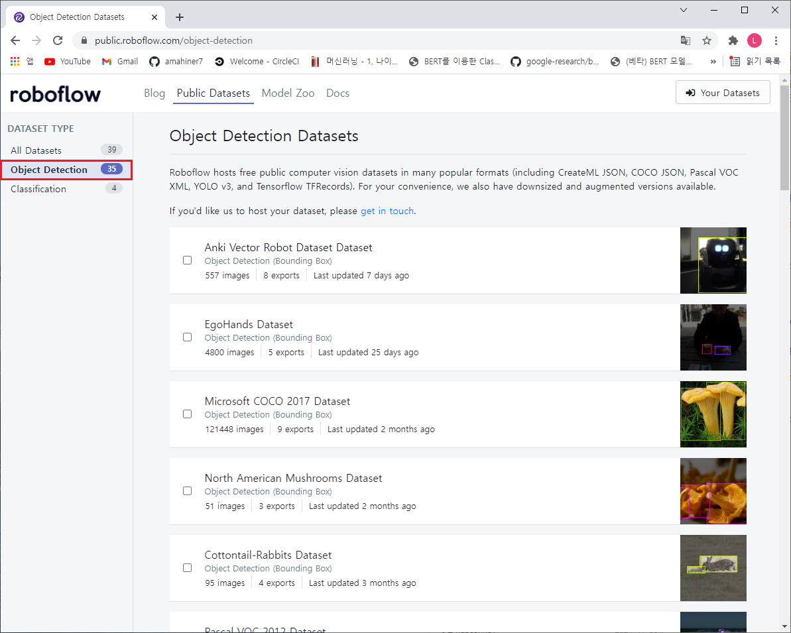Follow the get in touch link
The width and height of the screenshot is (791, 633).
click(387, 211)
